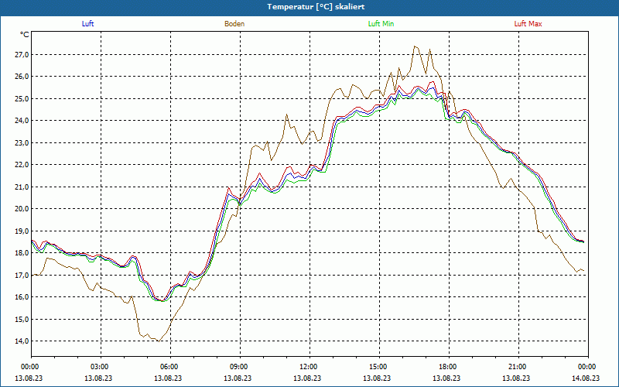Click the 27,0 y-axis value
The width and height of the screenshot is (619, 387).
click(x=22, y=54)
